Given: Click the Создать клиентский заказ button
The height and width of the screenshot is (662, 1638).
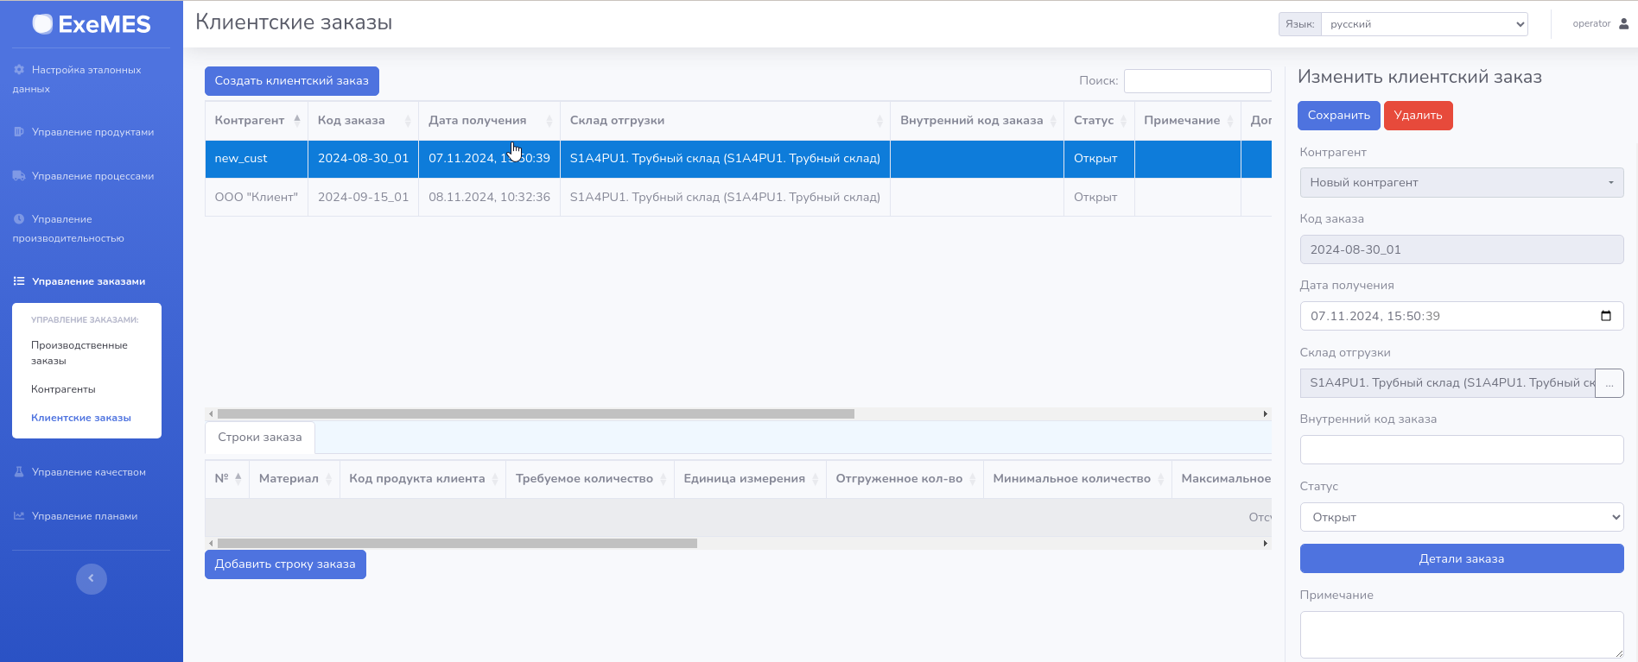Looking at the screenshot, I should tap(291, 81).
